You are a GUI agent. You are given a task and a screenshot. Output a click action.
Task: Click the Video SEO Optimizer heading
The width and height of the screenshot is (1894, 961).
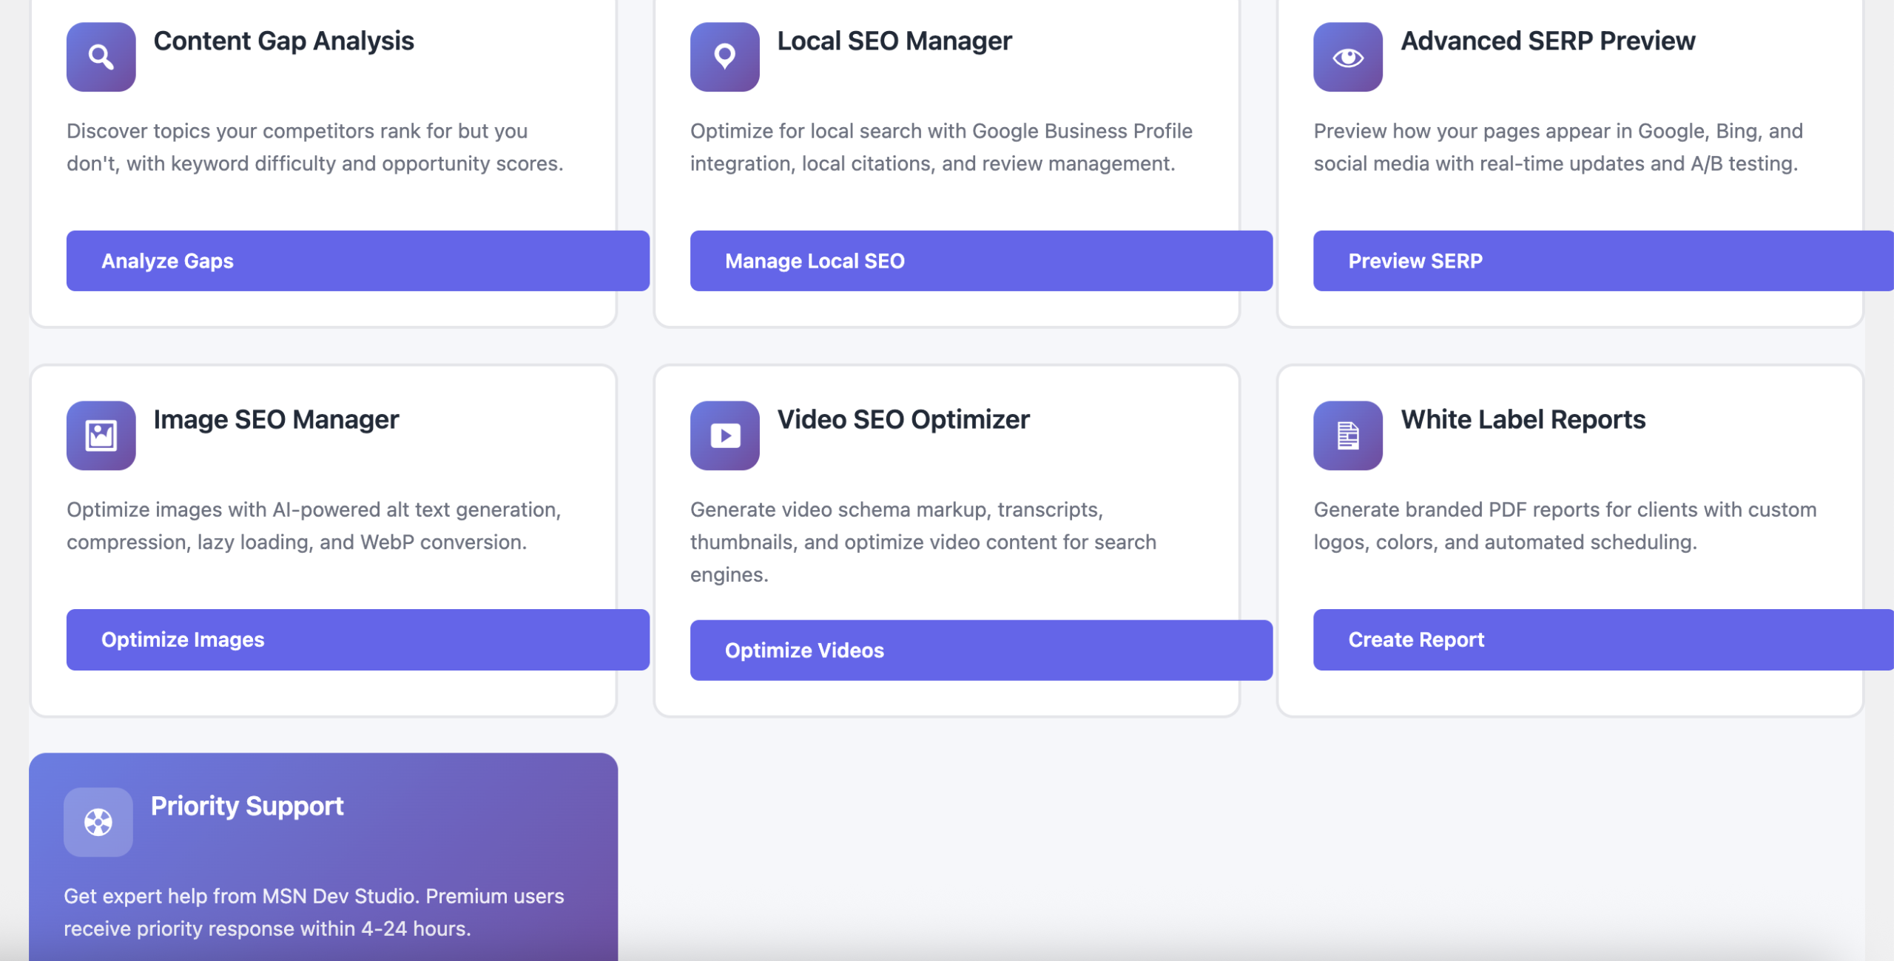pyautogui.click(x=903, y=419)
